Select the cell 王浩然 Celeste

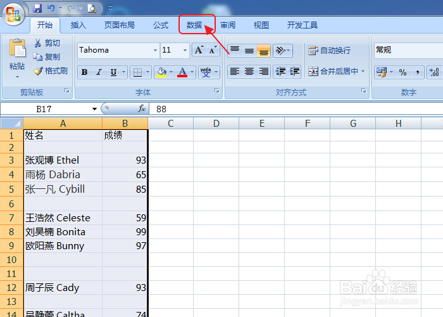point(63,217)
